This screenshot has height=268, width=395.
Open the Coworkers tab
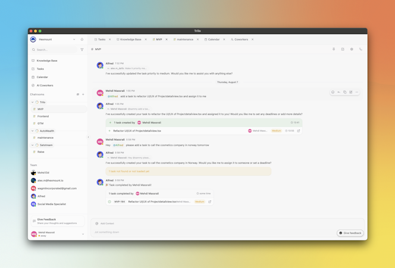click(240, 39)
